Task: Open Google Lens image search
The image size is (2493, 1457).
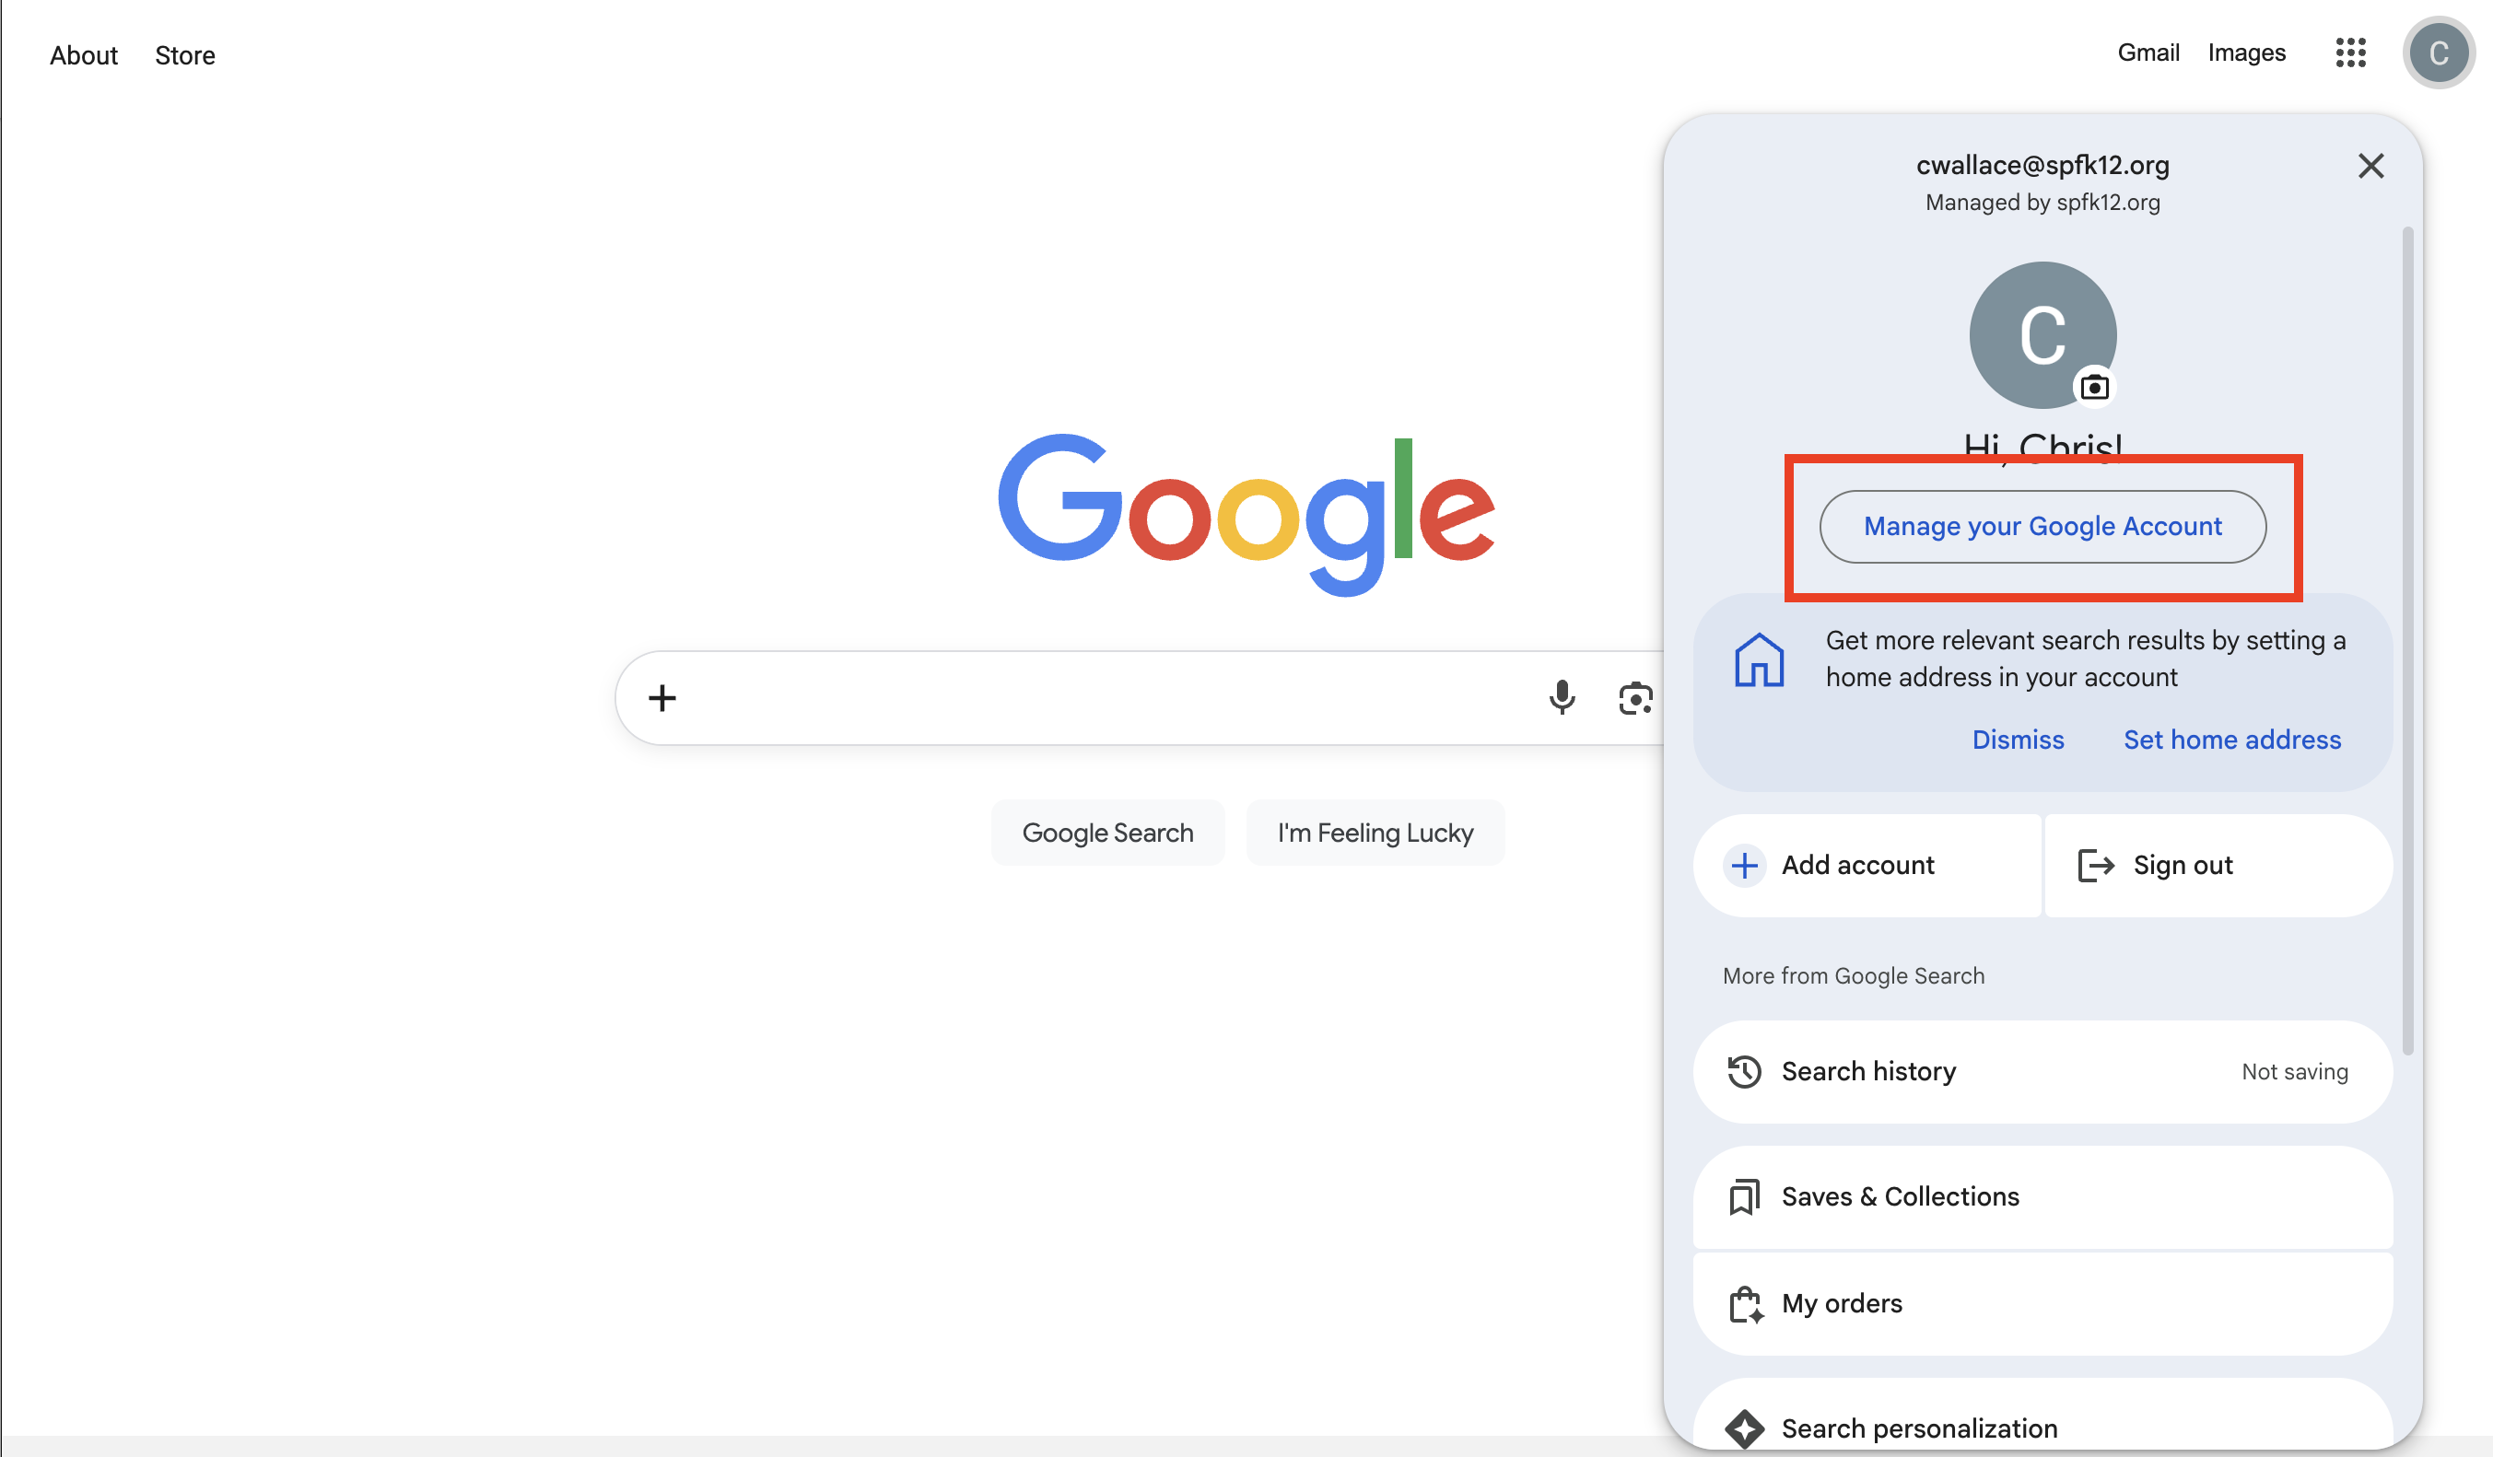Action: 1634,698
